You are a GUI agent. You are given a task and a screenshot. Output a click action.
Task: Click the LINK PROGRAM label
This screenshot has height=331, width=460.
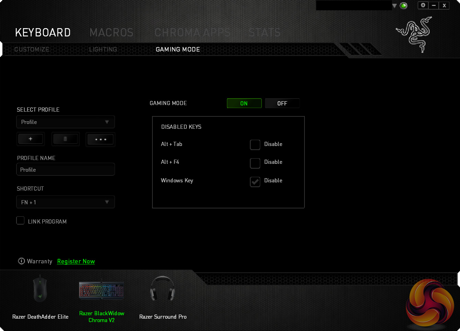pyautogui.click(x=47, y=222)
